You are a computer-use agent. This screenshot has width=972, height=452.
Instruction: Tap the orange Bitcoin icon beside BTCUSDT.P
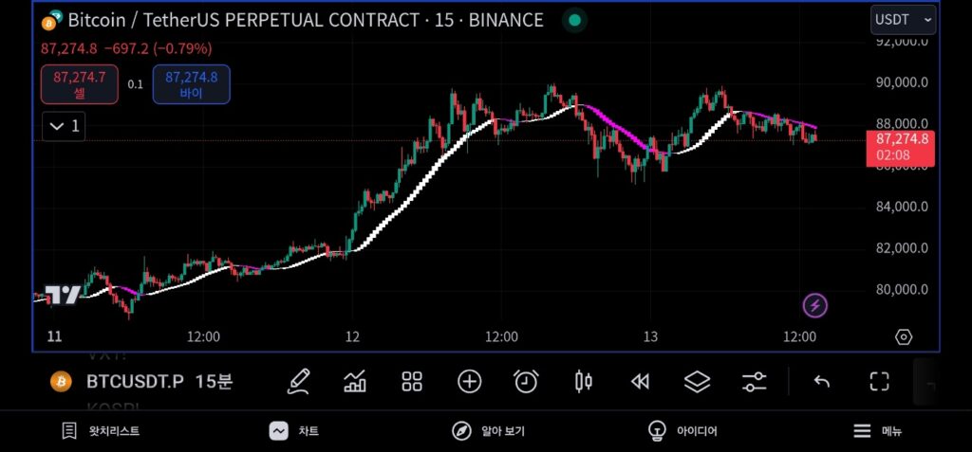pos(61,382)
